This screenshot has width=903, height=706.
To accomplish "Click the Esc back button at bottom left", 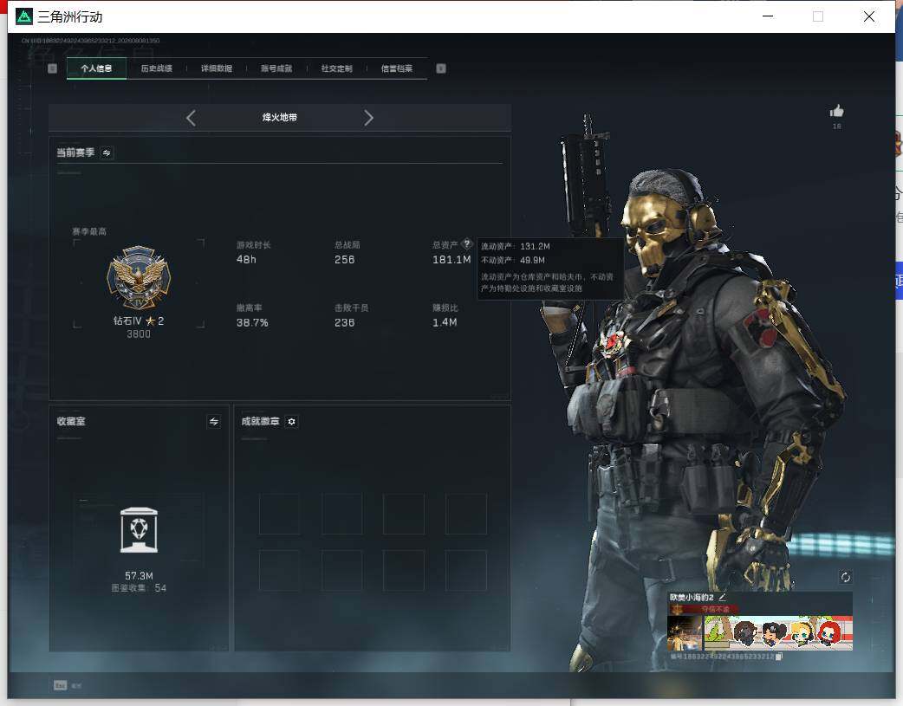I will point(61,685).
